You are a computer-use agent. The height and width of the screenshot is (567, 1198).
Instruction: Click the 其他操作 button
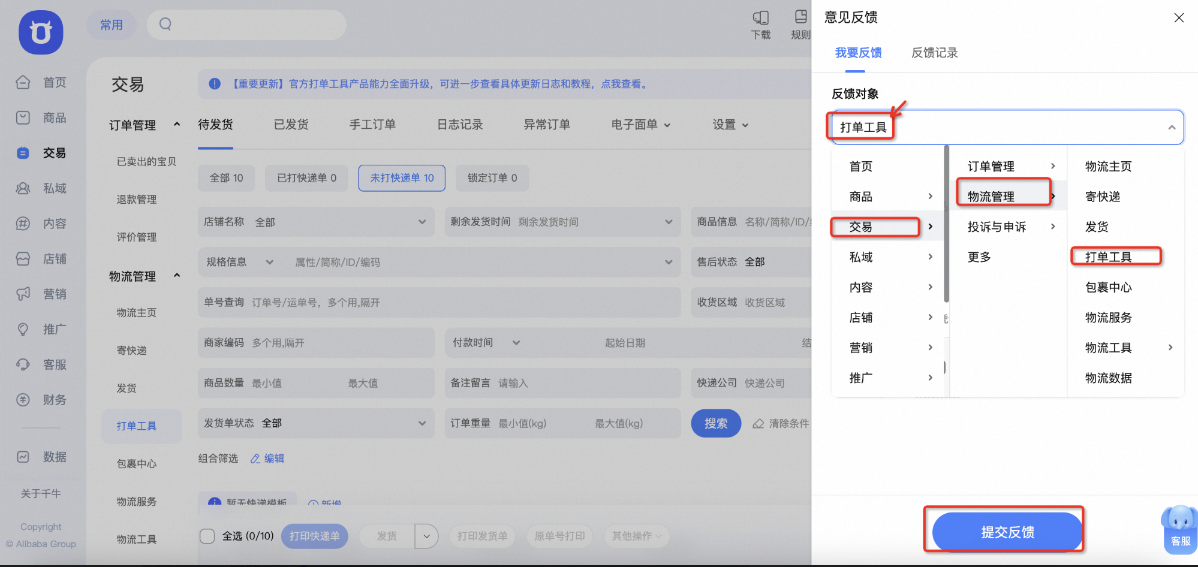[x=636, y=536]
